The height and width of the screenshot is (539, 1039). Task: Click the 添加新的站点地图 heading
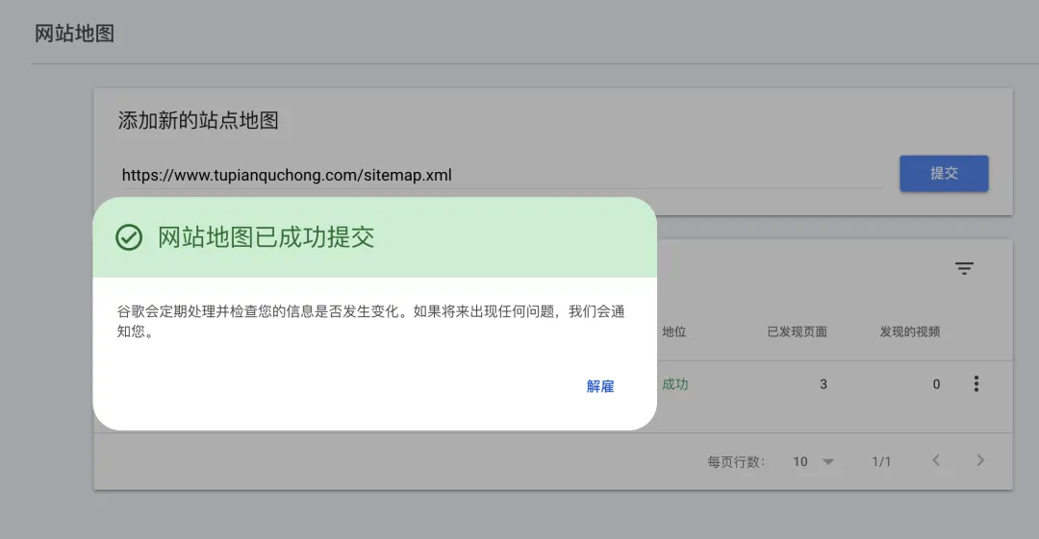coord(198,120)
